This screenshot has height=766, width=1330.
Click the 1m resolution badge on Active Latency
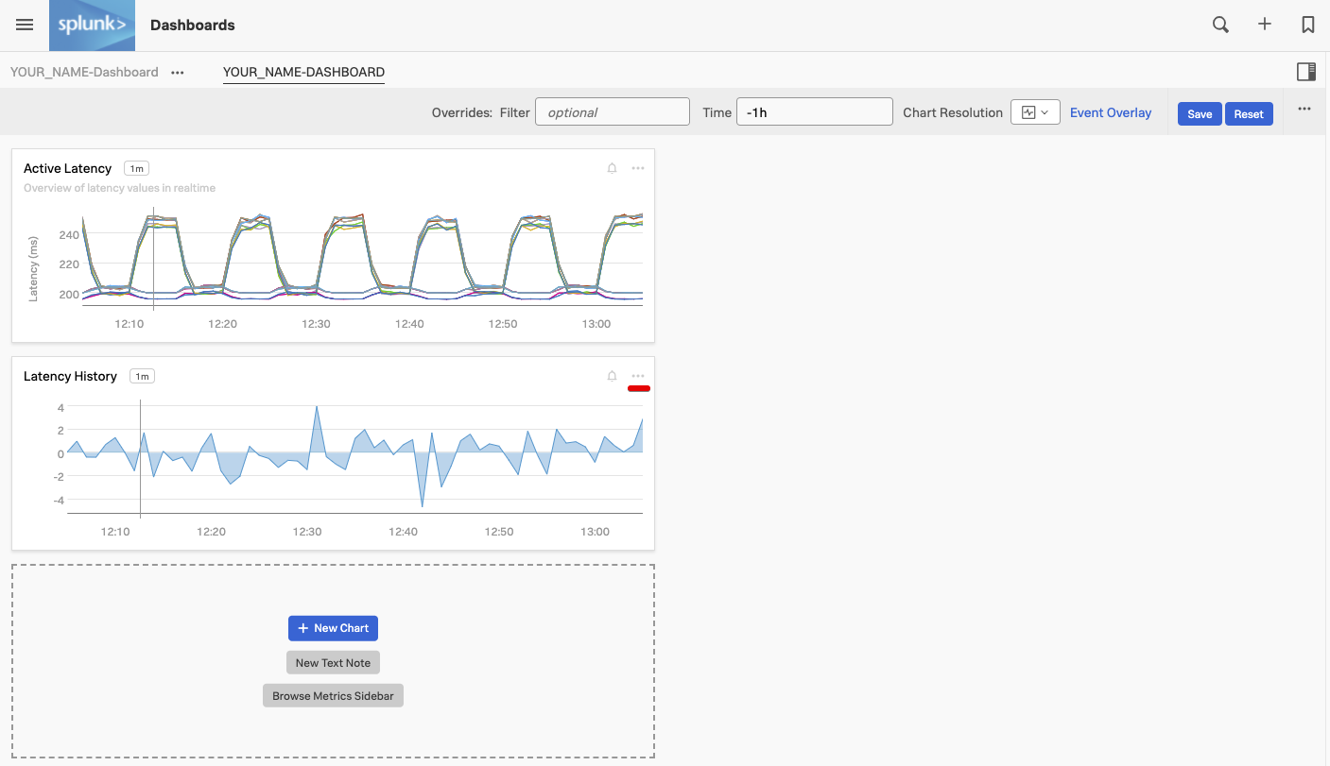point(136,168)
